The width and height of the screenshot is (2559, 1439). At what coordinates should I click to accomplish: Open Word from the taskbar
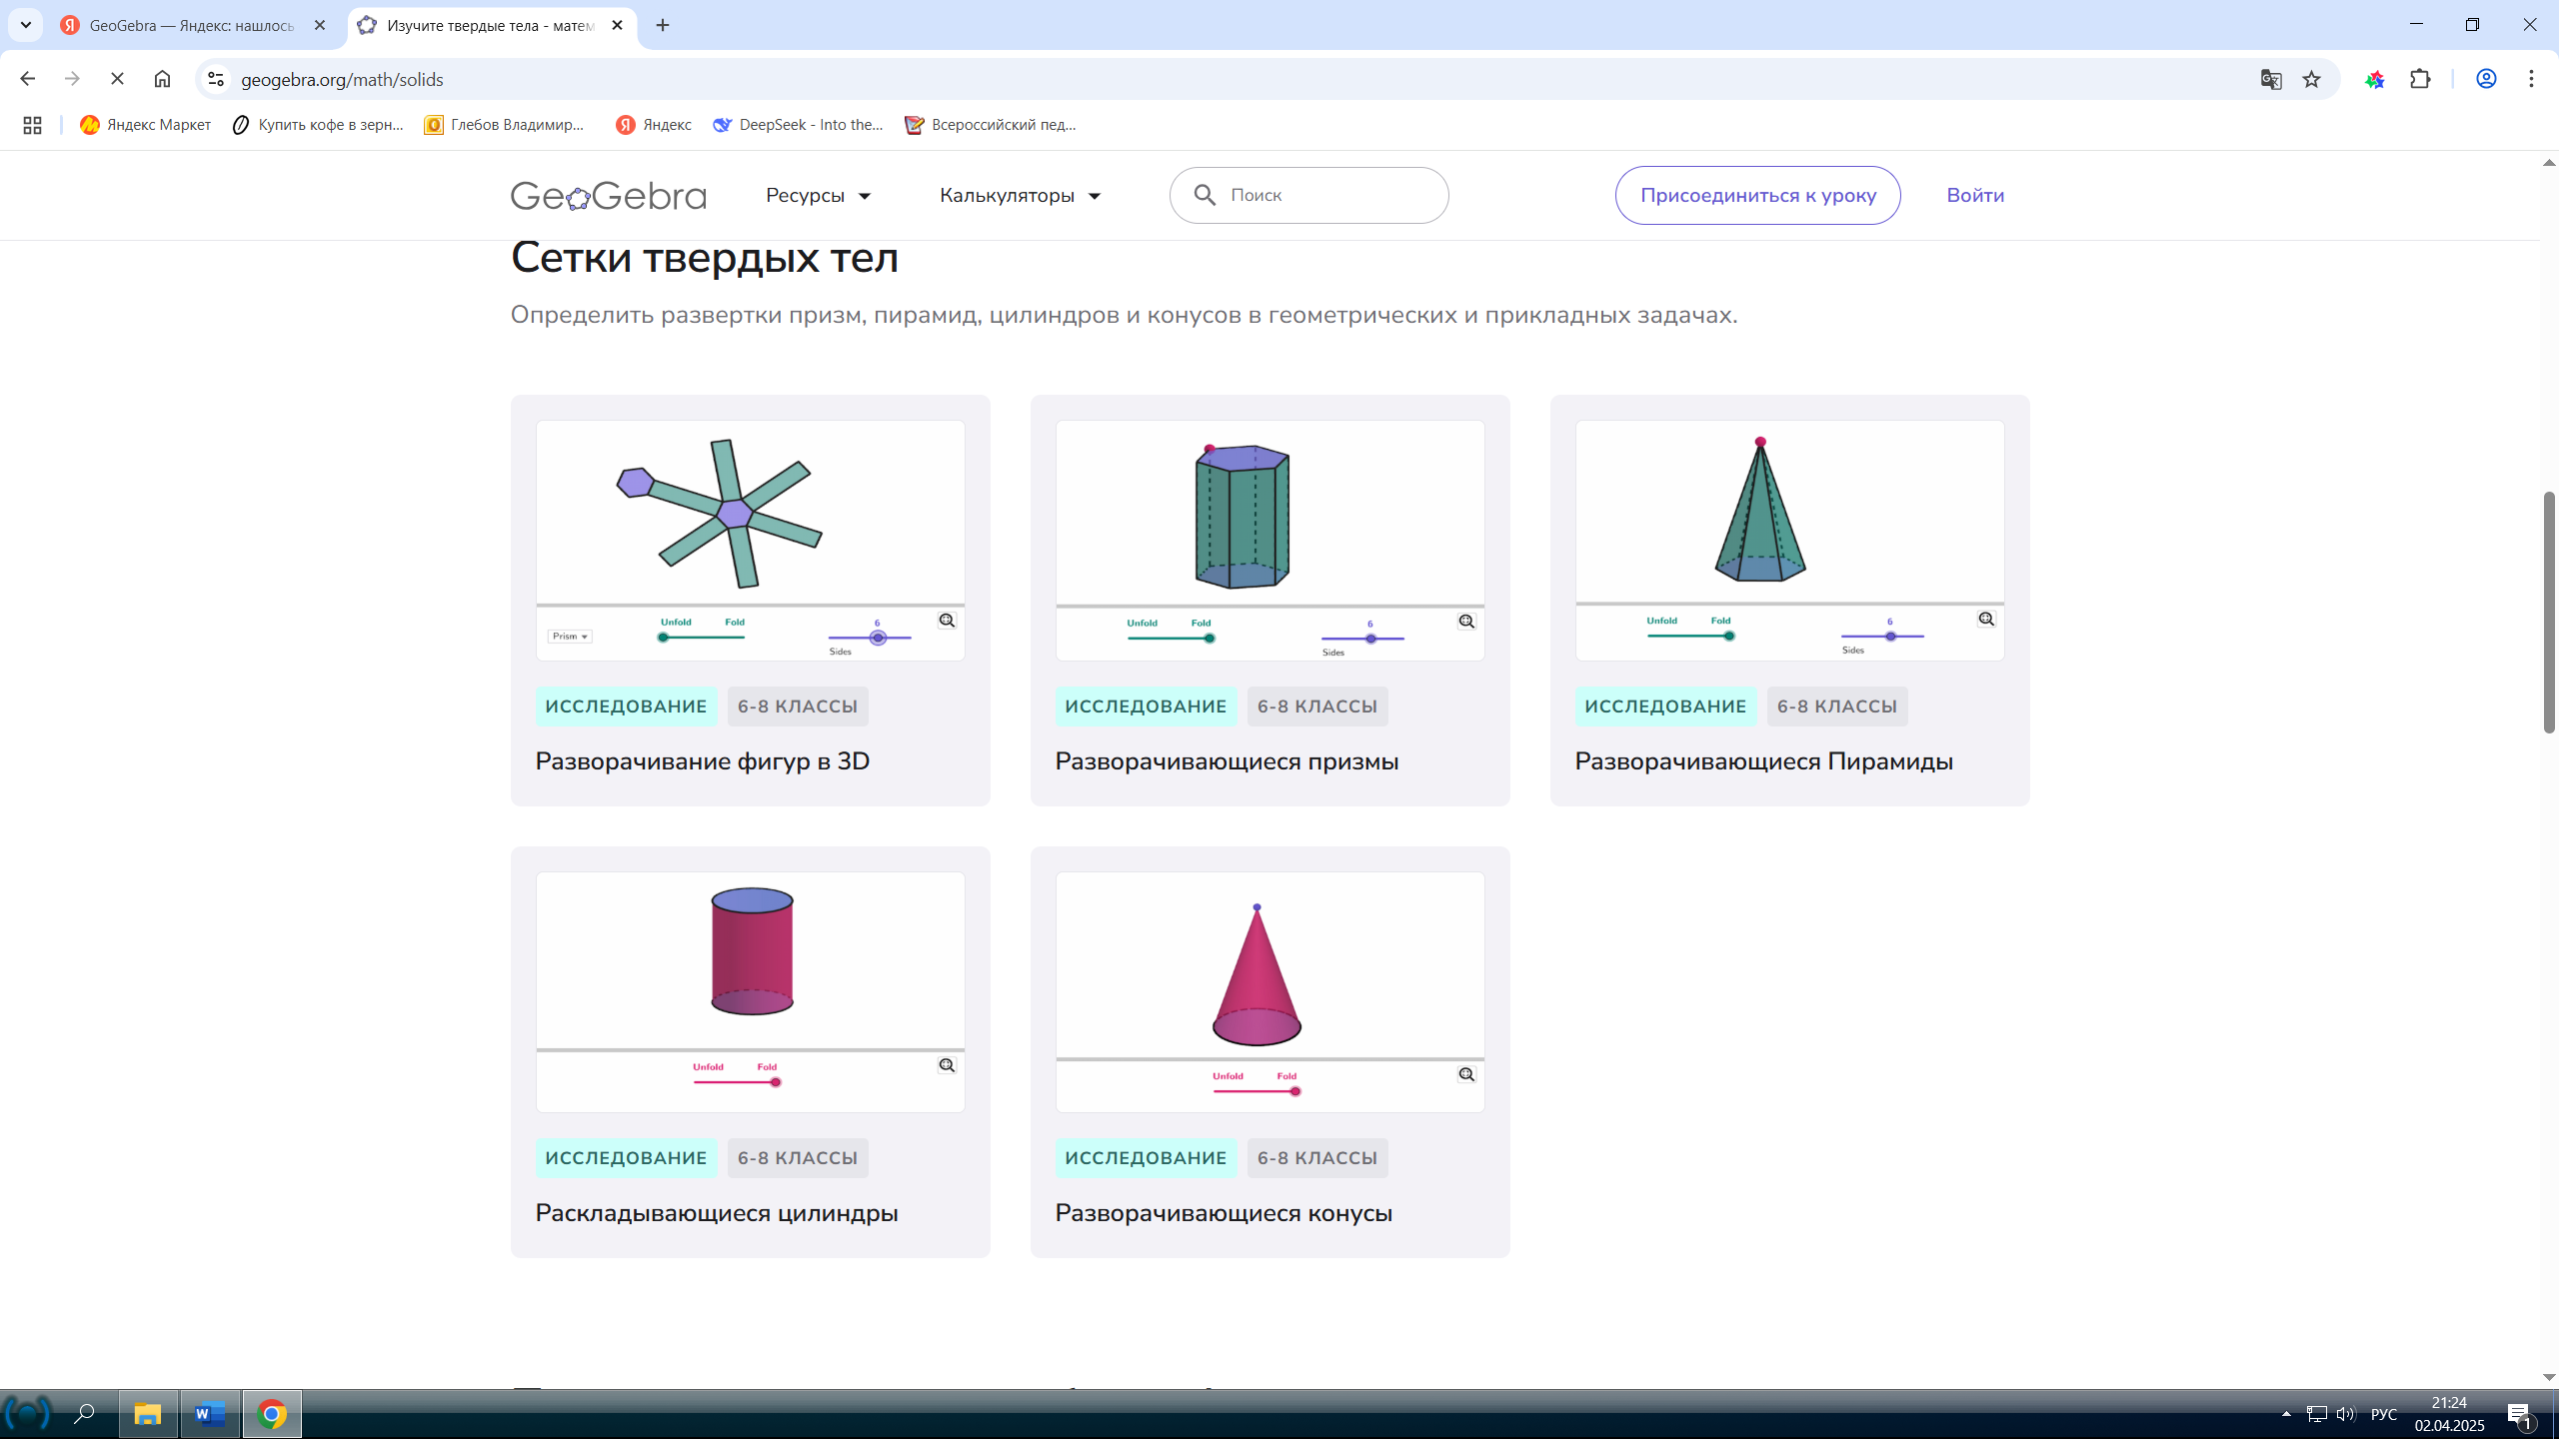(209, 1414)
